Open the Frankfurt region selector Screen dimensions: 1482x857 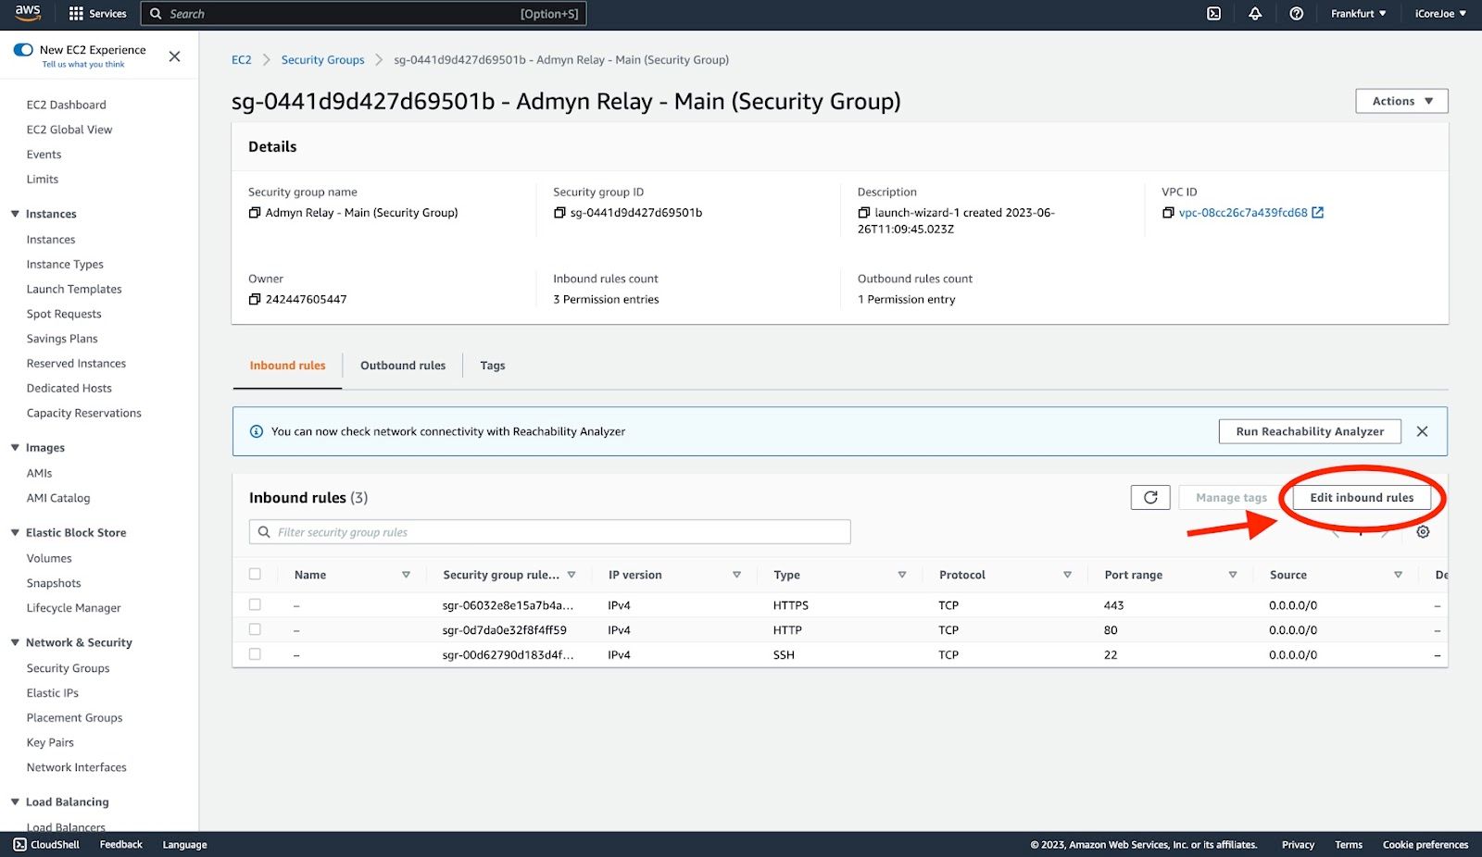[x=1359, y=14]
